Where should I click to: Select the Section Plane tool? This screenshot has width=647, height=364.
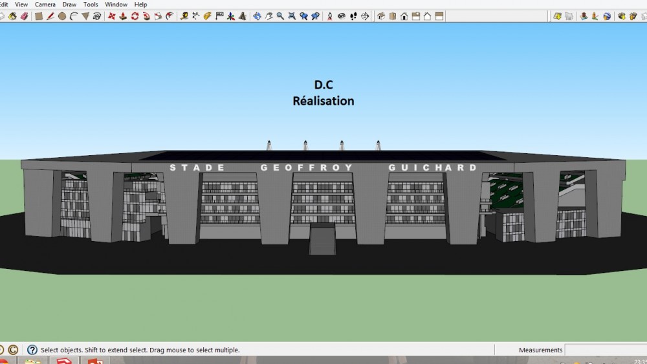(x=365, y=16)
